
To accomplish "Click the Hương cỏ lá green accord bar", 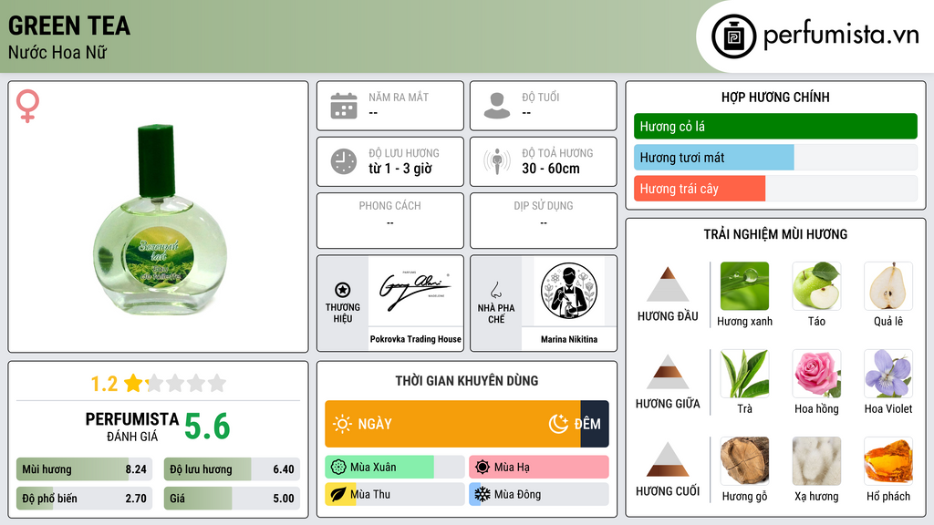I will [x=775, y=126].
